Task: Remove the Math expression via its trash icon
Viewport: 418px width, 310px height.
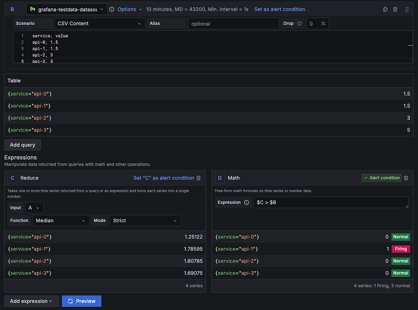Action: (406, 178)
